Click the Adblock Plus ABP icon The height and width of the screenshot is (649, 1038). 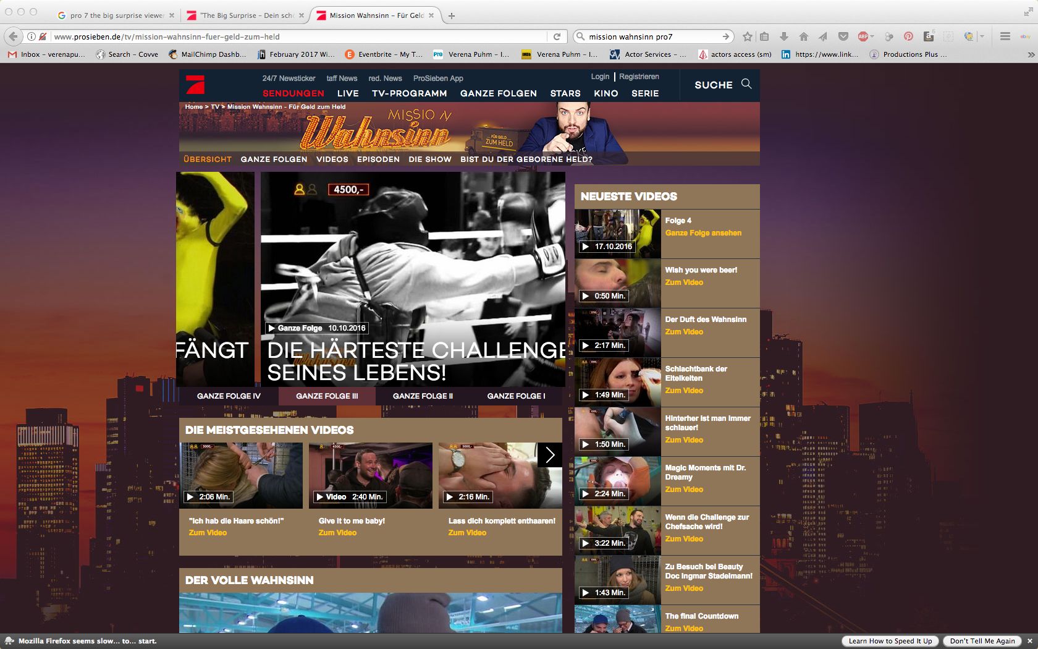[863, 36]
